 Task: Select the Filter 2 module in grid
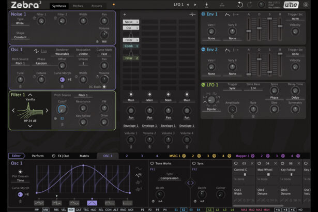click(131, 58)
